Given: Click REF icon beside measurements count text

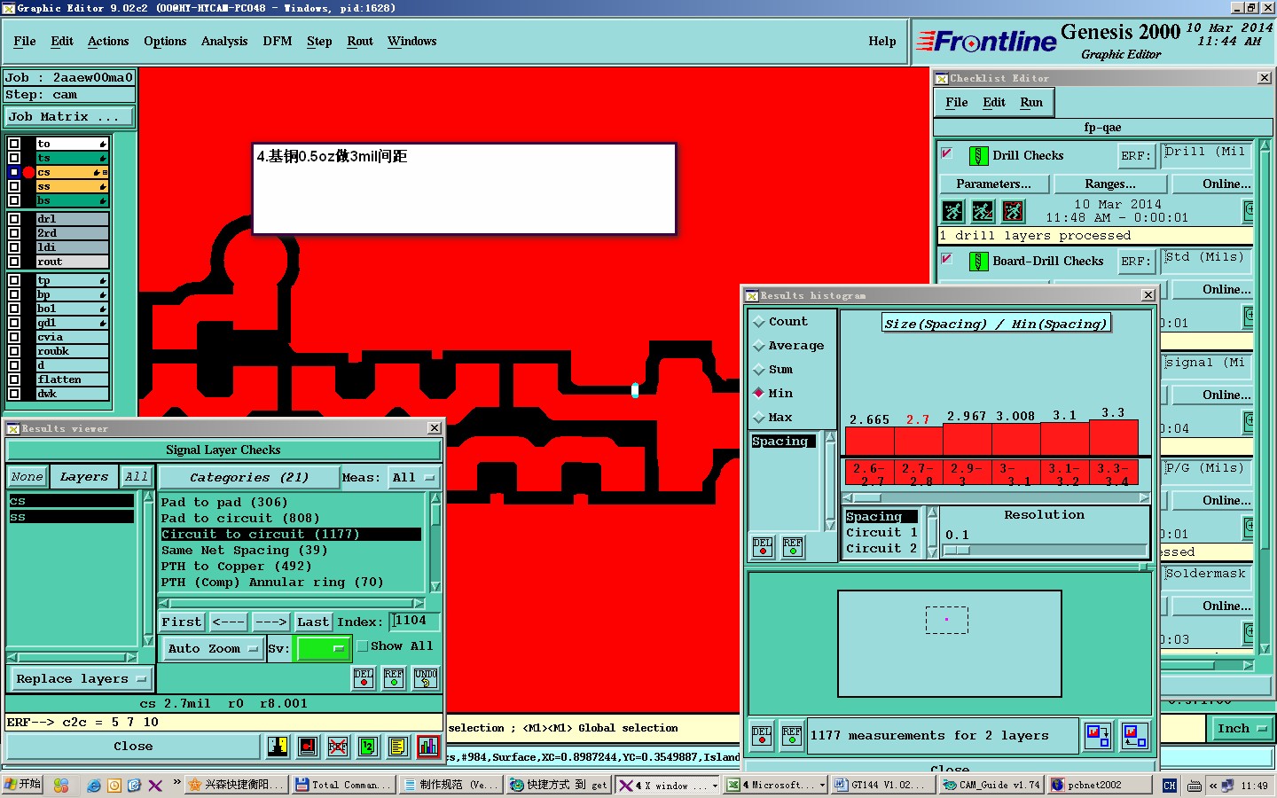Looking at the screenshot, I should pyautogui.click(x=792, y=736).
